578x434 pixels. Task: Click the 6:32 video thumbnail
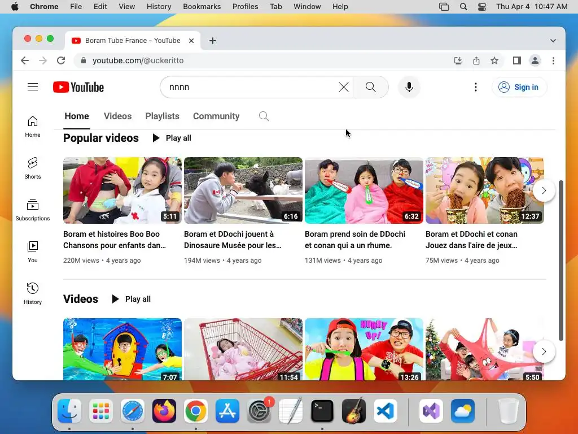[x=364, y=190]
